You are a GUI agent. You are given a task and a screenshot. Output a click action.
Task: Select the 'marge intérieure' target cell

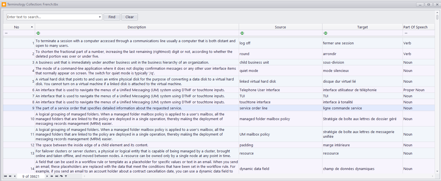(363, 145)
